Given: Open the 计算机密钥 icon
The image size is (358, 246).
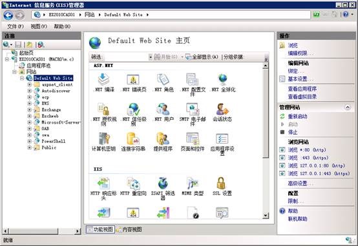Looking at the screenshot, I should pos(103,142).
